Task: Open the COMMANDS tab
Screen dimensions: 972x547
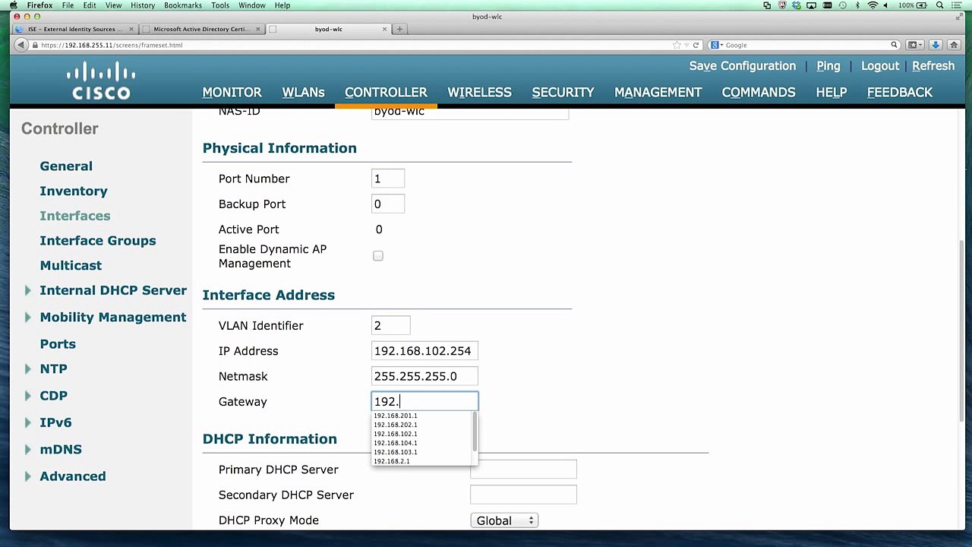Action: tap(759, 92)
